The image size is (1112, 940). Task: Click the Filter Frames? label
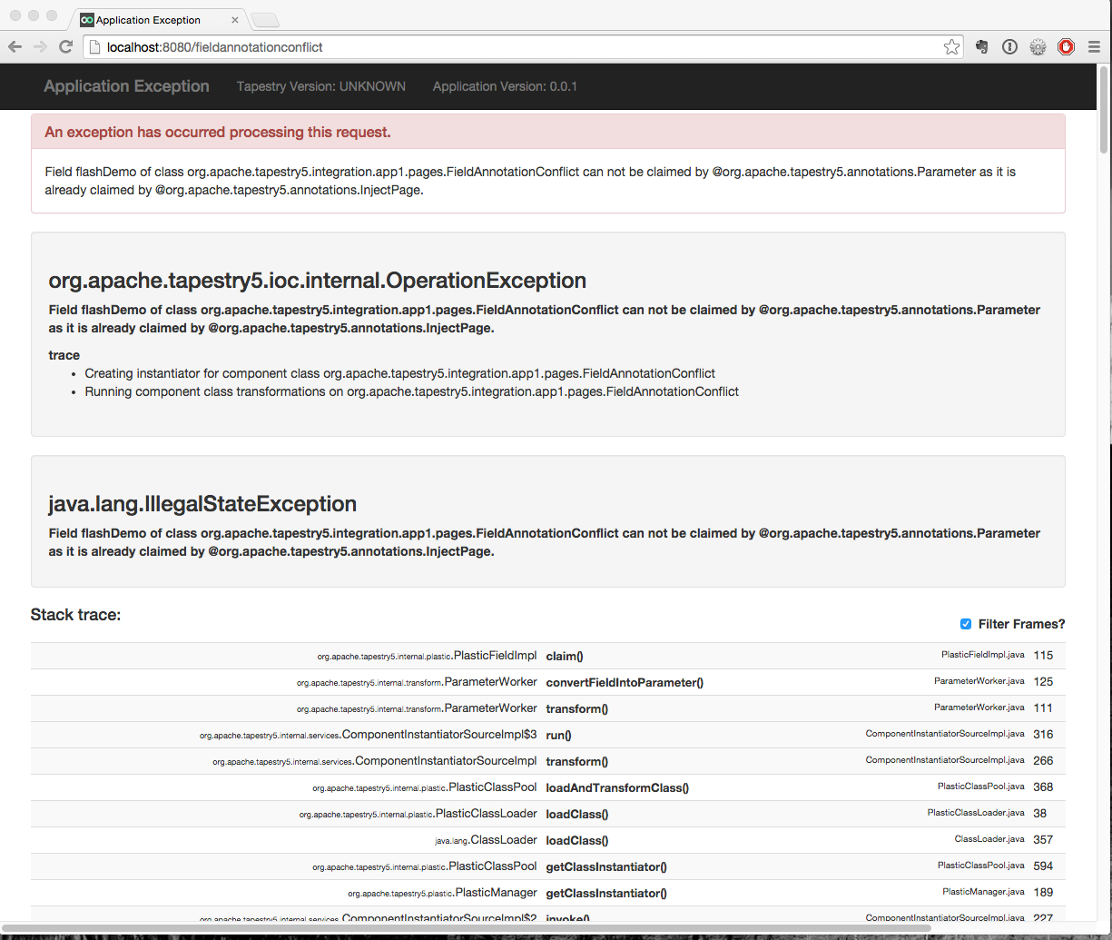point(1021,624)
